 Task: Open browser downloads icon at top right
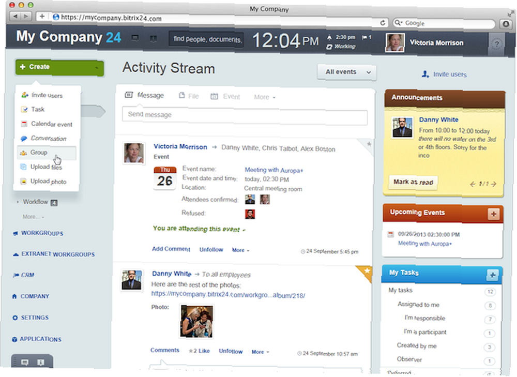(506, 24)
